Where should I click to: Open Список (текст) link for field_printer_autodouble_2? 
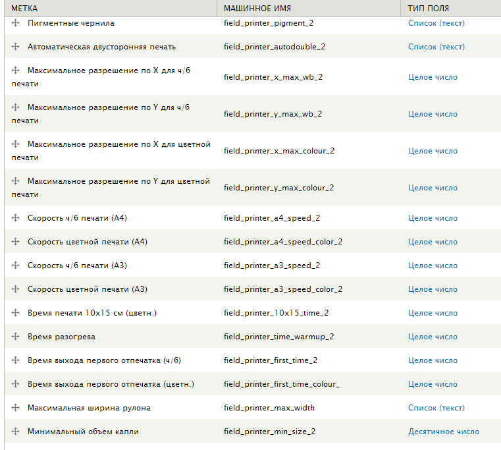[436, 47]
